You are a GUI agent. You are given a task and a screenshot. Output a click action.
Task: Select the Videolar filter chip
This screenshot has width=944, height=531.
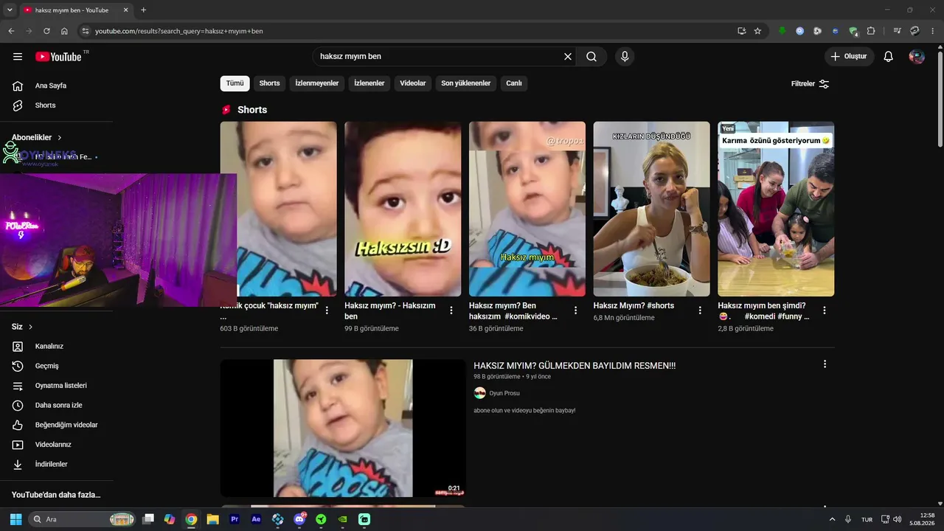413,83
